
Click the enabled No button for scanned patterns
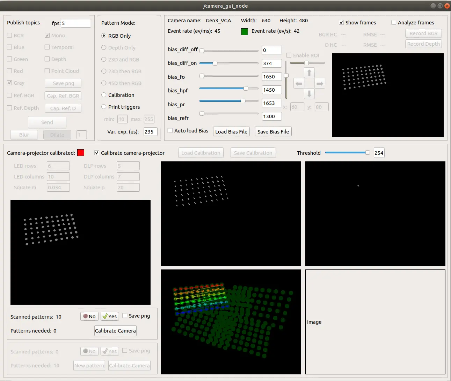click(89, 316)
